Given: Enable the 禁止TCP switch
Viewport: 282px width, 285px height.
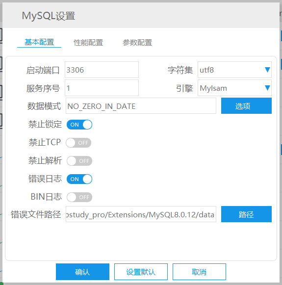Looking at the screenshot, I should (x=78, y=143).
